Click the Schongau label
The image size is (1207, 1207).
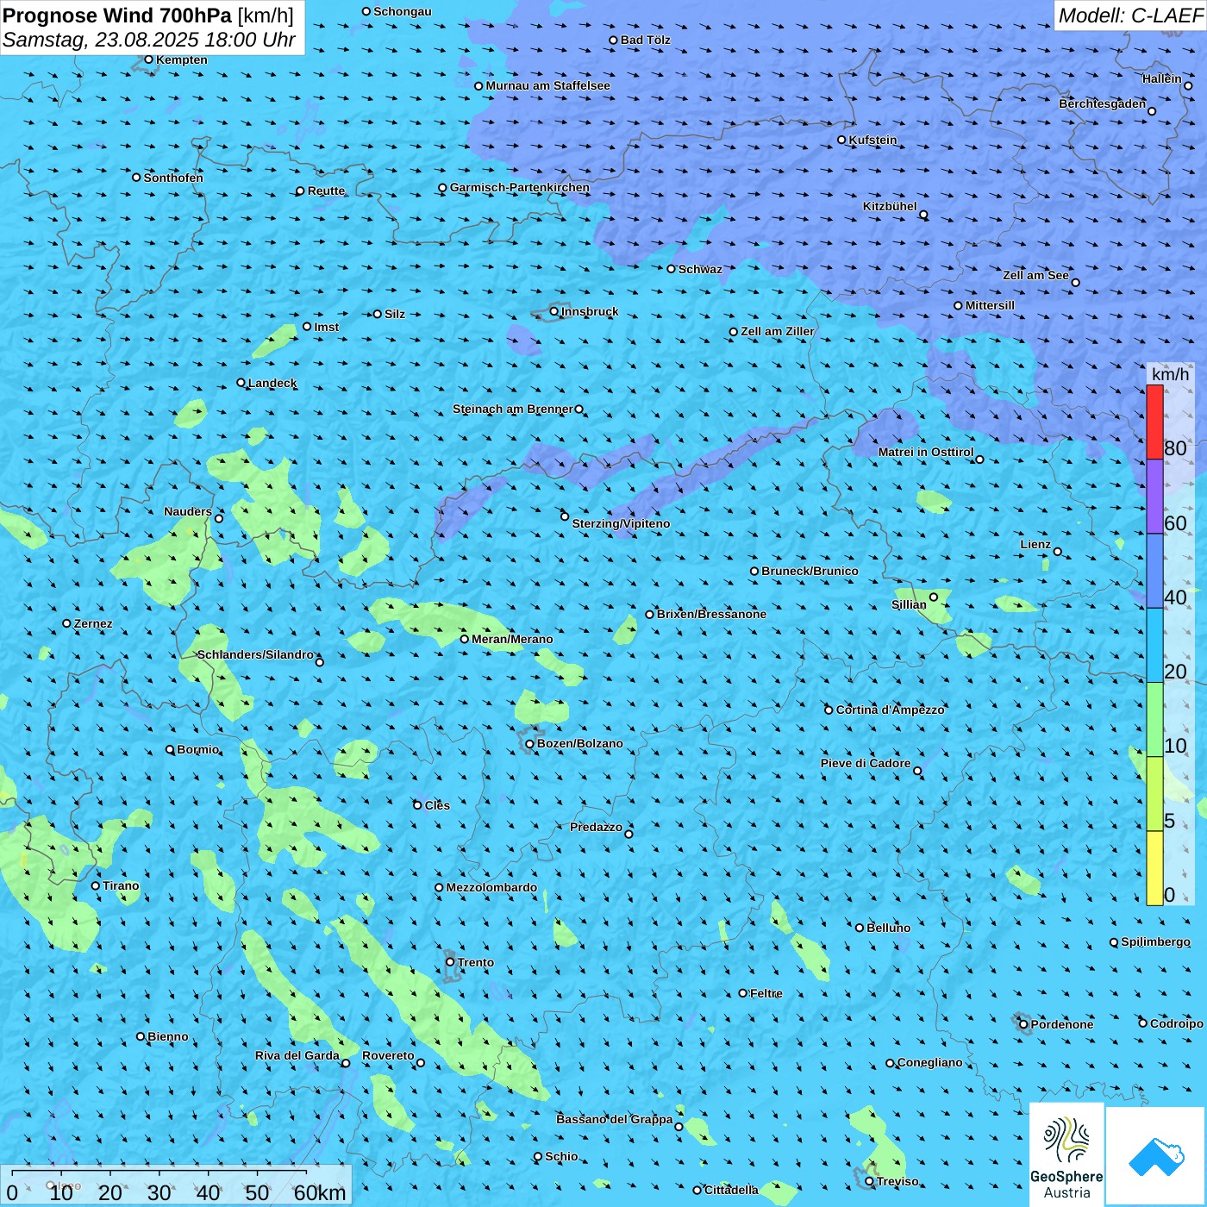coord(402,11)
